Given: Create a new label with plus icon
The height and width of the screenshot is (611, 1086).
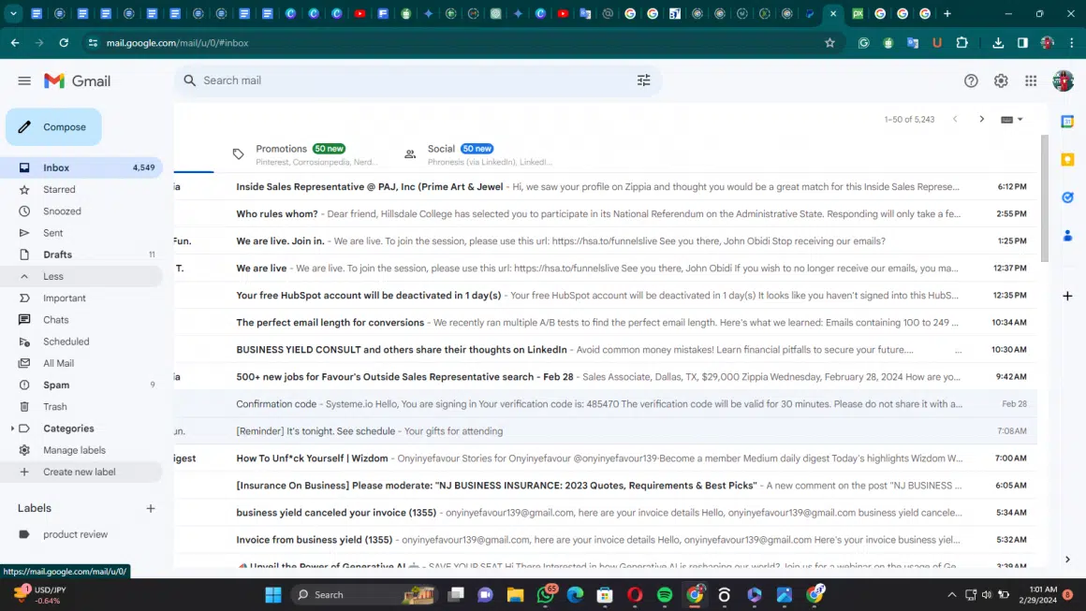Looking at the screenshot, I should coord(151,508).
